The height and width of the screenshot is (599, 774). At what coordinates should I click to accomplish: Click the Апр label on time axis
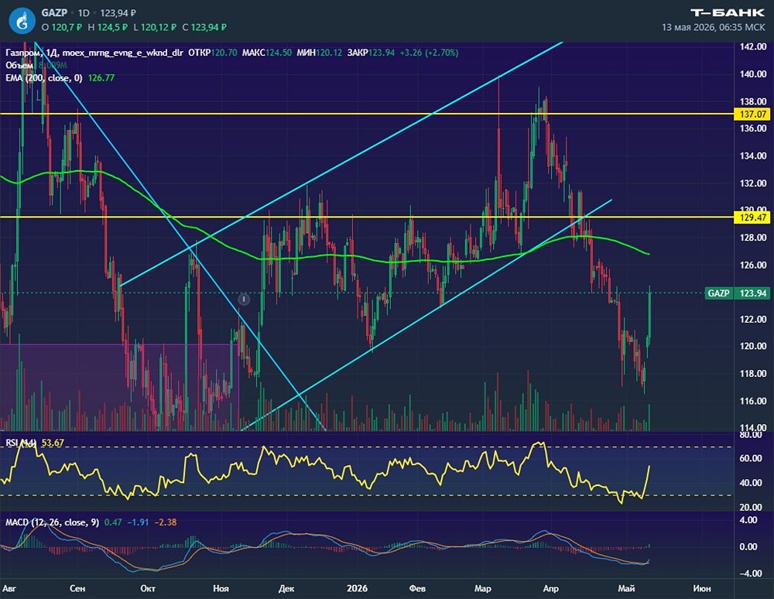pos(550,588)
